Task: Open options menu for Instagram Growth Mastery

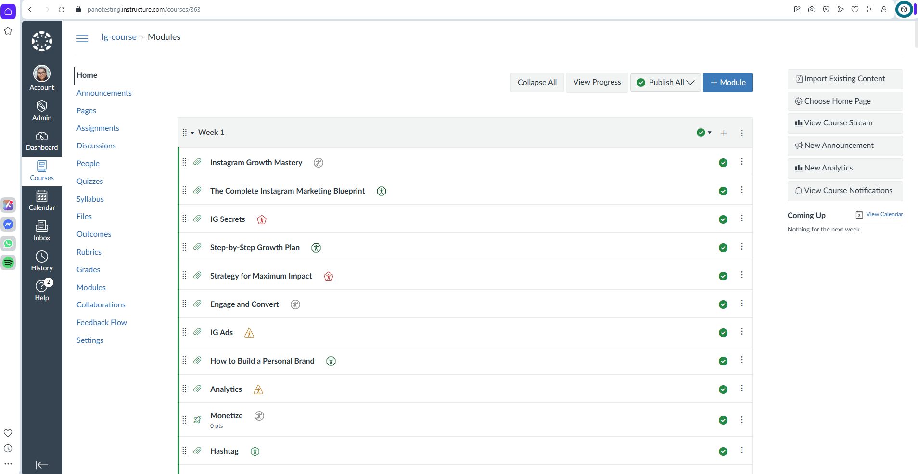Action: coord(742,162)
